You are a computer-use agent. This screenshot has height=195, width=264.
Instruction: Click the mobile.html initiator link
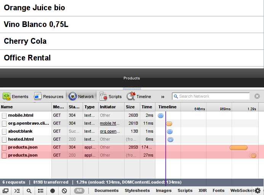108,123
